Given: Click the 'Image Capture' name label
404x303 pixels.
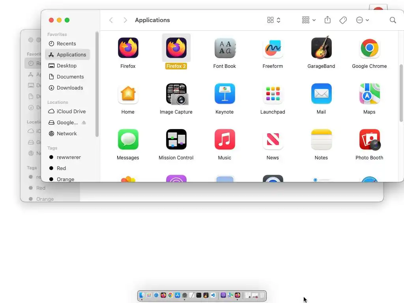Looking at the screenshot, I should pyautogui.click(x=176, y=112).
